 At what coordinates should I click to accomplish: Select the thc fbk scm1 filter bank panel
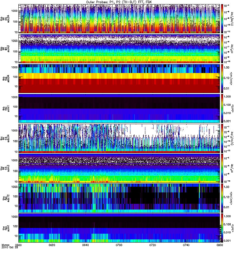click(x=119, y=228)
